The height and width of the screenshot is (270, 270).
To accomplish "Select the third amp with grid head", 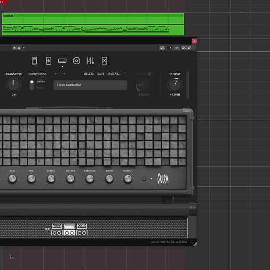I will point(82,229).
